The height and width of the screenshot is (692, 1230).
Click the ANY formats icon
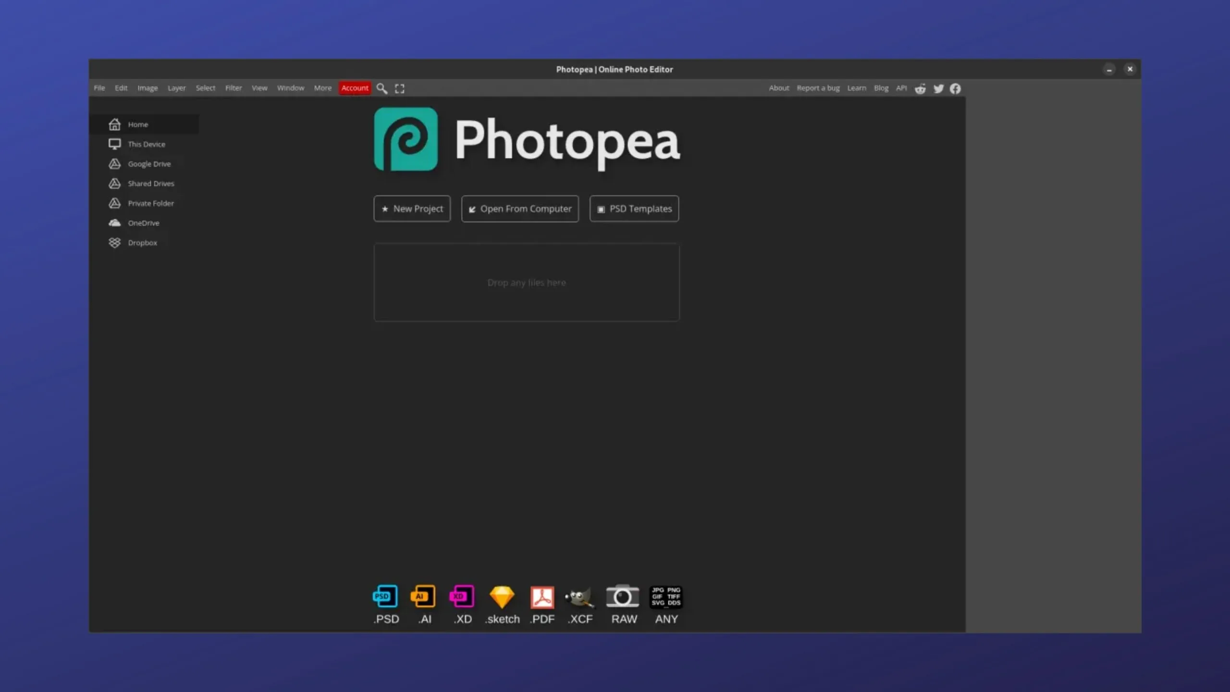(x=666, y=597)
